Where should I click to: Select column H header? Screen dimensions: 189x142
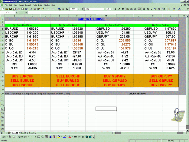106,16
